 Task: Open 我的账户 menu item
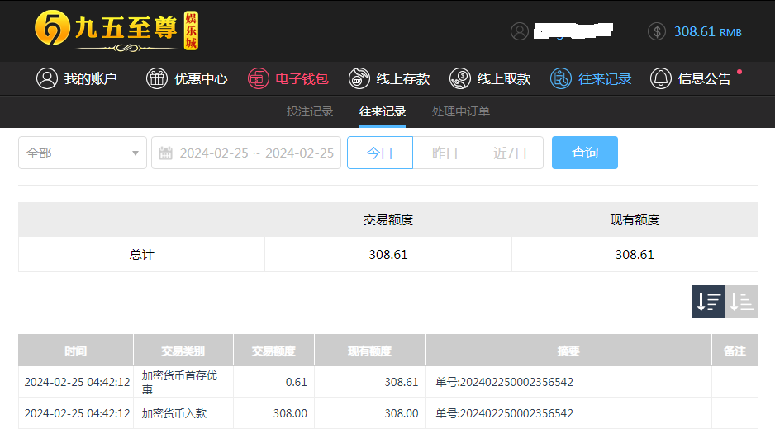[77, 78]
